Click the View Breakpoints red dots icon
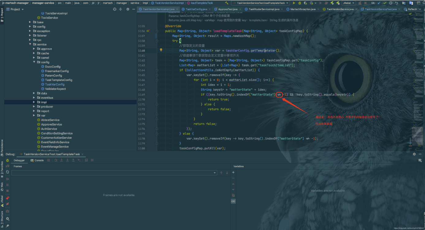The width and height of the screenshot is (425, 230). click(8, 198)
